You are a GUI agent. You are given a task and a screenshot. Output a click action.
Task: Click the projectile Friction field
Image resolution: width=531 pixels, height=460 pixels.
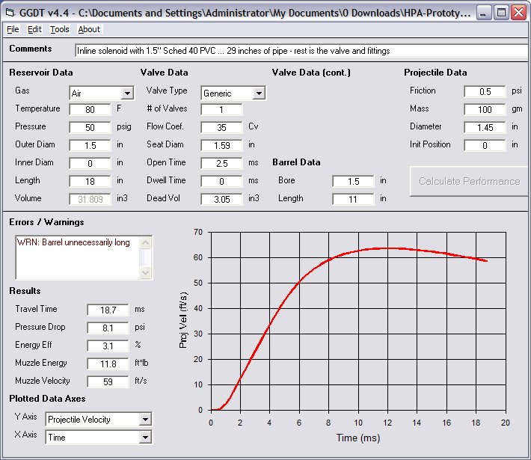point(485,91)
